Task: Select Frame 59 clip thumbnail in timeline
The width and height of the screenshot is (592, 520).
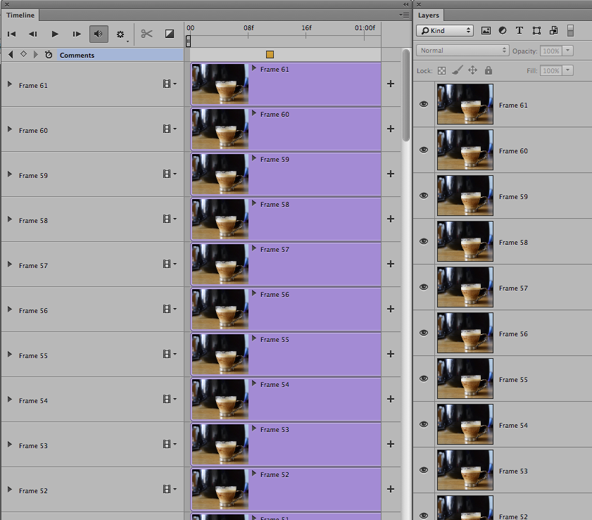Action: [220, 174]
